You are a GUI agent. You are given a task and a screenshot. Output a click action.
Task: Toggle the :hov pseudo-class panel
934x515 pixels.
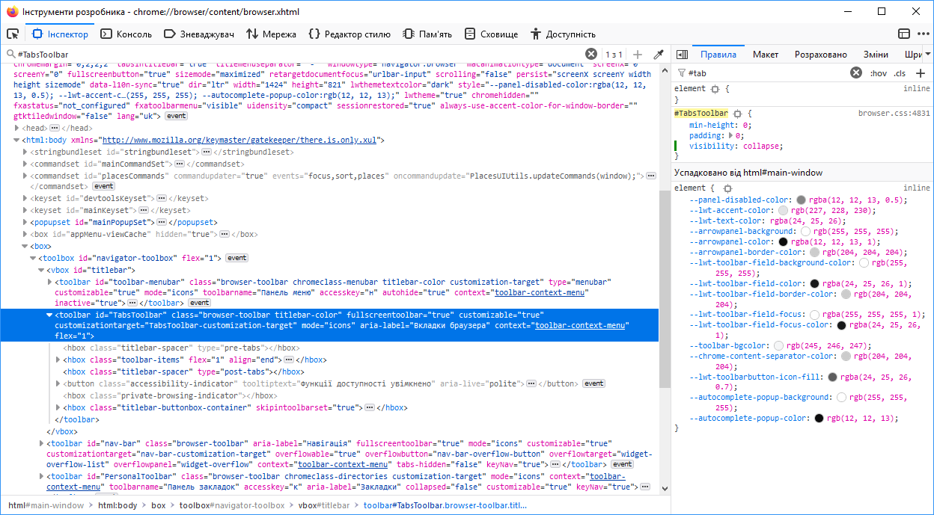879,73
